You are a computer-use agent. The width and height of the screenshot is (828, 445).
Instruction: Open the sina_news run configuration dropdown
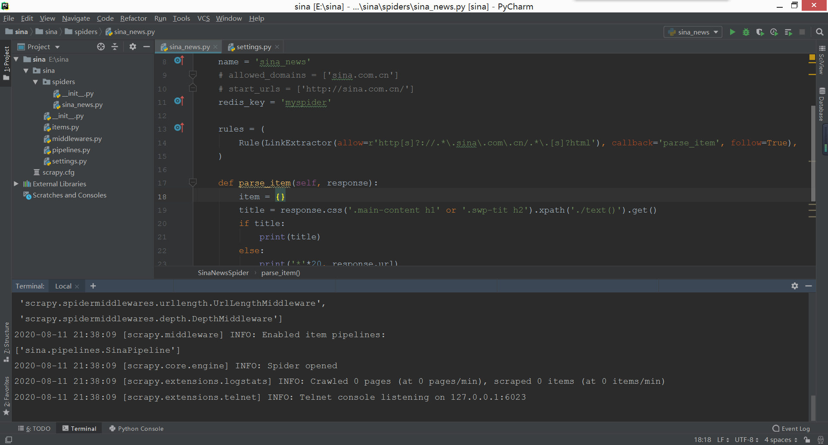point(693,32)
